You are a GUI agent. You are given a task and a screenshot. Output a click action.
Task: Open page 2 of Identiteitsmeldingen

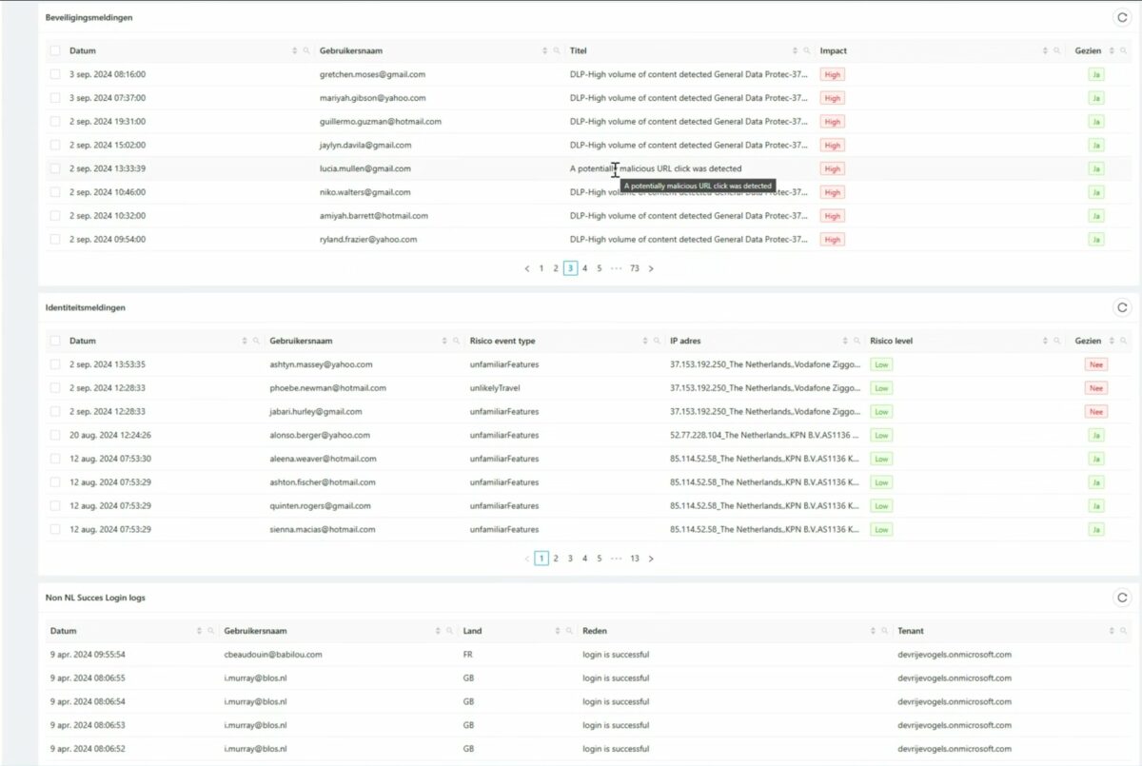click(556, 559)
